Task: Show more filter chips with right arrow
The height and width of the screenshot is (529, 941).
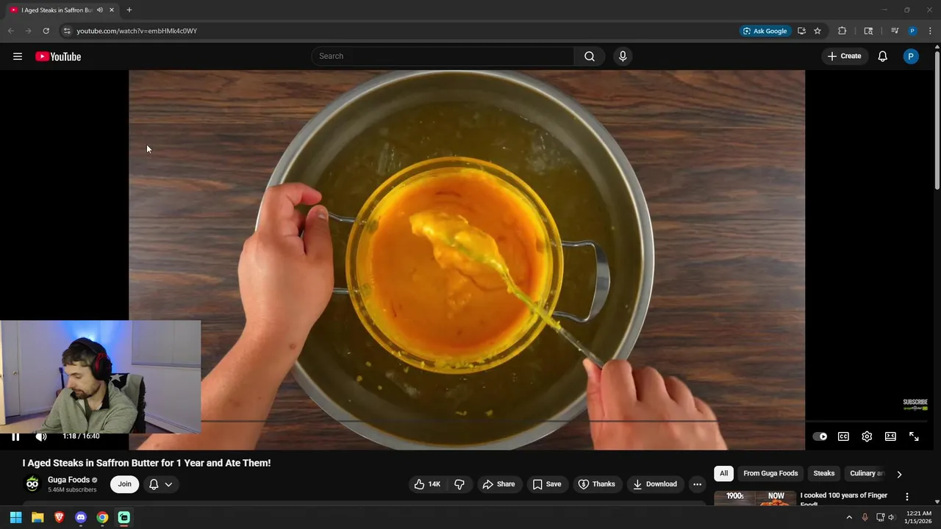Action: (x=899, y=475)
